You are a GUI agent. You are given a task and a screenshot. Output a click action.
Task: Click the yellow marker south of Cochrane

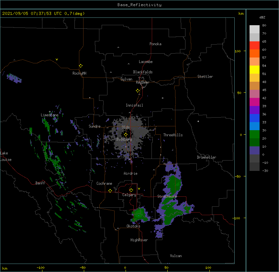point(110,191)
